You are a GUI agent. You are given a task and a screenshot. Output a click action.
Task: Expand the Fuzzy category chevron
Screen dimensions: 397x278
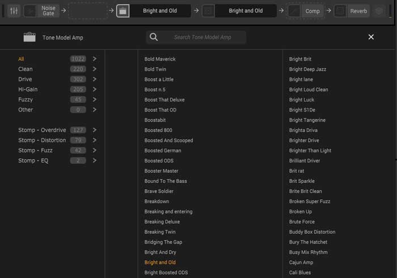coord(95,100)
